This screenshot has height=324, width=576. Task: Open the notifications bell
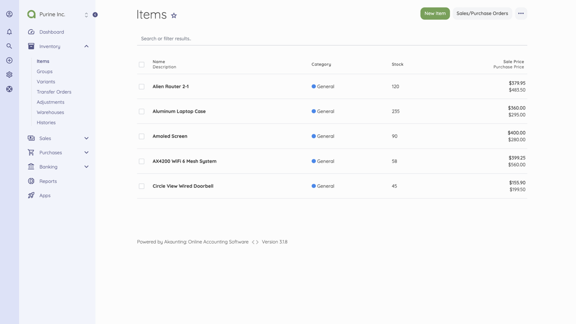click(x=9, y=31)
